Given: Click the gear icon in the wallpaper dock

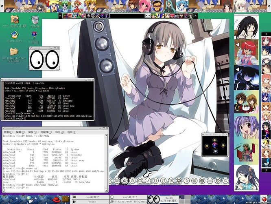Looking at the screenshot, I should tap(218, 181).
